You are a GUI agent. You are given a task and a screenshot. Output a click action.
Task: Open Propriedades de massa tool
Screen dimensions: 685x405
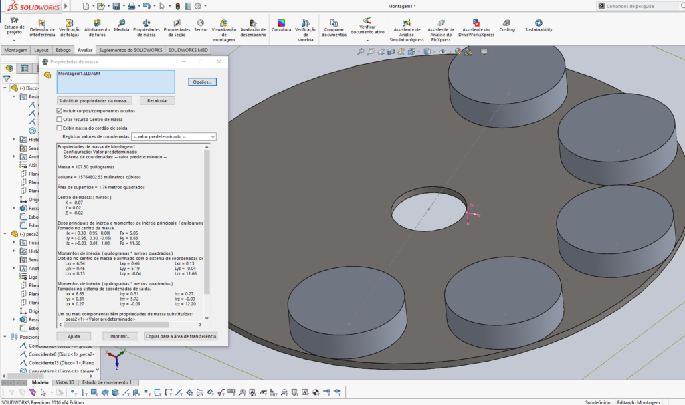146,28
